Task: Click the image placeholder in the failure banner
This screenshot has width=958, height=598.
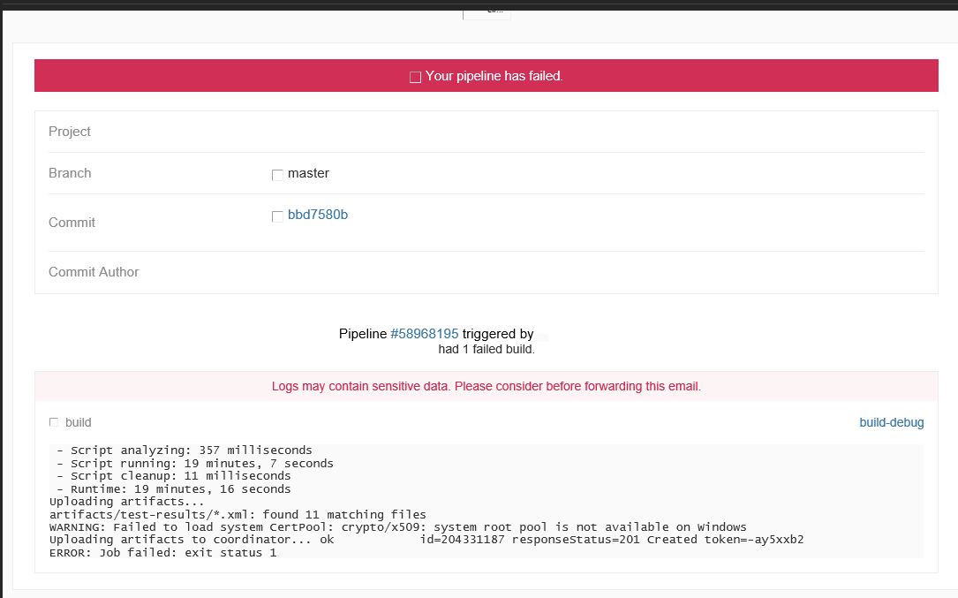Action: click(414, 76)
